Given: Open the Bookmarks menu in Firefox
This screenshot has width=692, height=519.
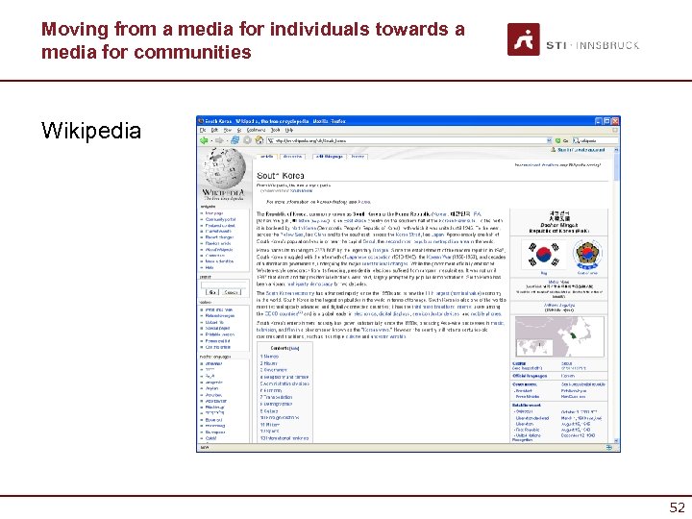Looking at the screenshot, I should point(256,130).
